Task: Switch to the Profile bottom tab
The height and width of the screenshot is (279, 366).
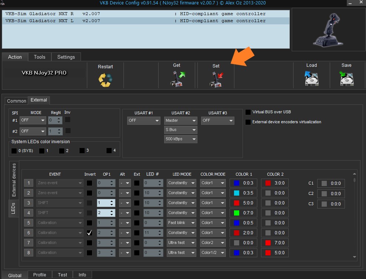Action: click(40, 275)
